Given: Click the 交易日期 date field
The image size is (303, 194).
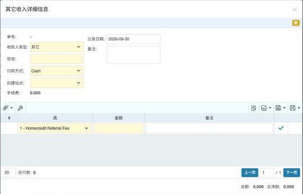Looking at the screenshot, I should pos(134,39).
